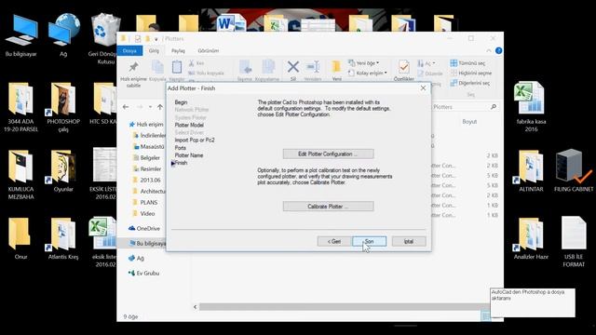Open the Aç dropdown in ribbon

[427, 63]
